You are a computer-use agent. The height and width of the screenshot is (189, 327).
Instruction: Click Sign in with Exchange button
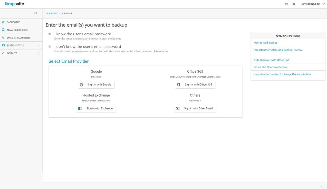coord(96,109)
